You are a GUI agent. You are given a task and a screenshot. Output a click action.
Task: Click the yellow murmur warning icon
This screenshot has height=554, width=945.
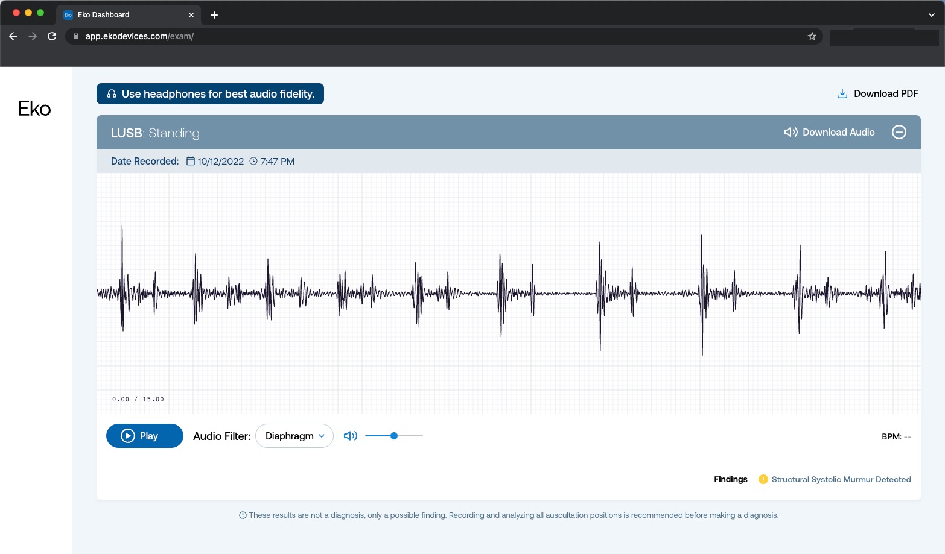[763, 479]
